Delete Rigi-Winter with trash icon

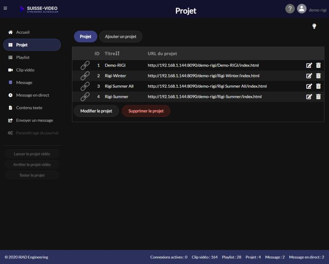[x=318, y=76]
